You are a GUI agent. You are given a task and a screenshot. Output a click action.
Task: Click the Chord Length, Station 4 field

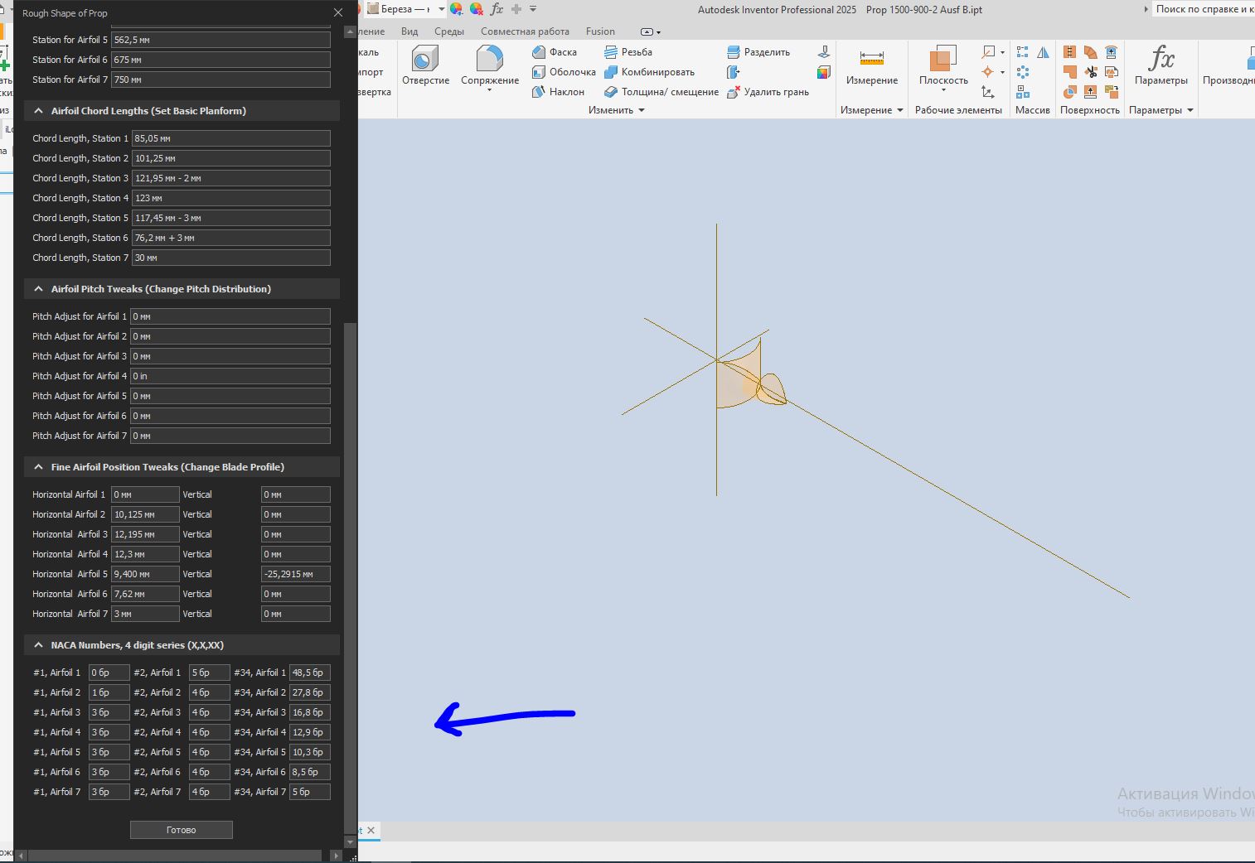tap(231, 198)
